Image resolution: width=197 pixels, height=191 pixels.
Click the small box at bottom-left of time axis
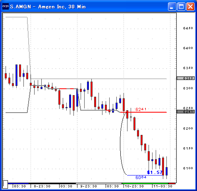[6, 184]
